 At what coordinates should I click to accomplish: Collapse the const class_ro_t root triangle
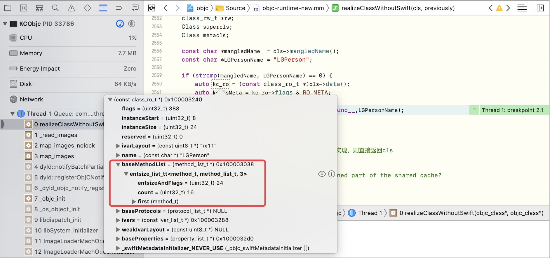[110, 100]
